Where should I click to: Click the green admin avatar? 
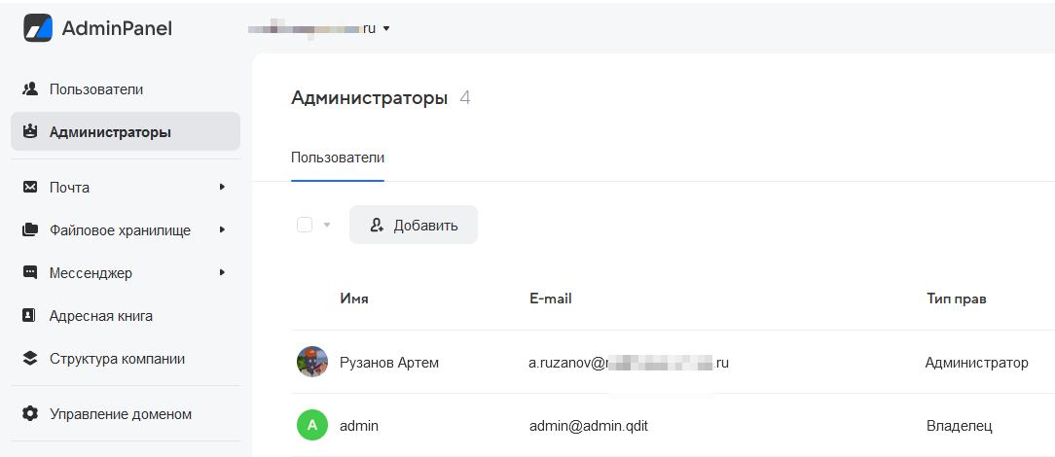point(312,426)
